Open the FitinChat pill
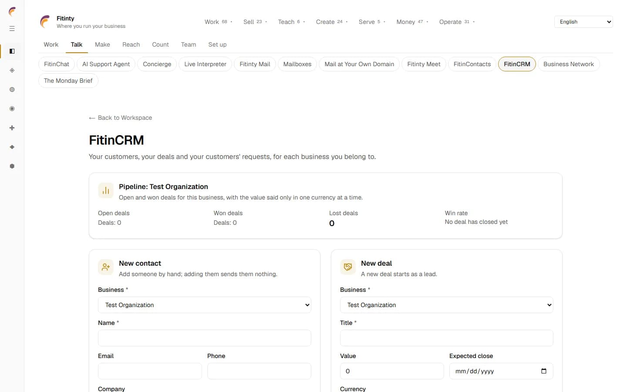The width and height of the screenshot is (627, 392). 57,64
